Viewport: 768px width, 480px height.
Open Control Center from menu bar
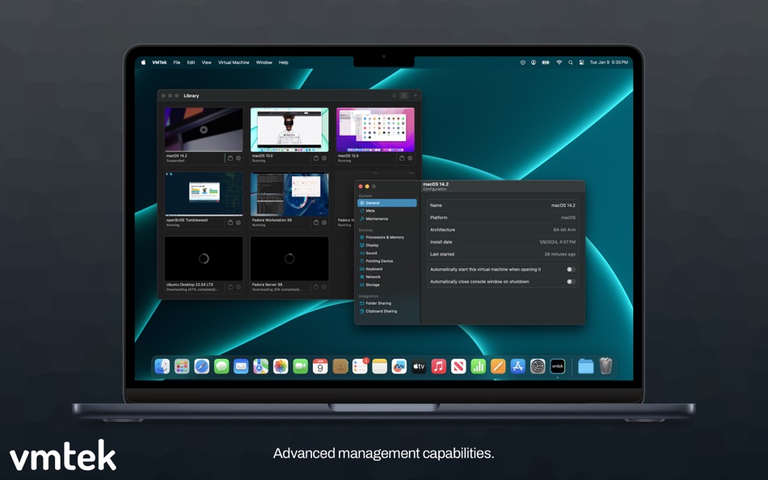pos(581,62)
